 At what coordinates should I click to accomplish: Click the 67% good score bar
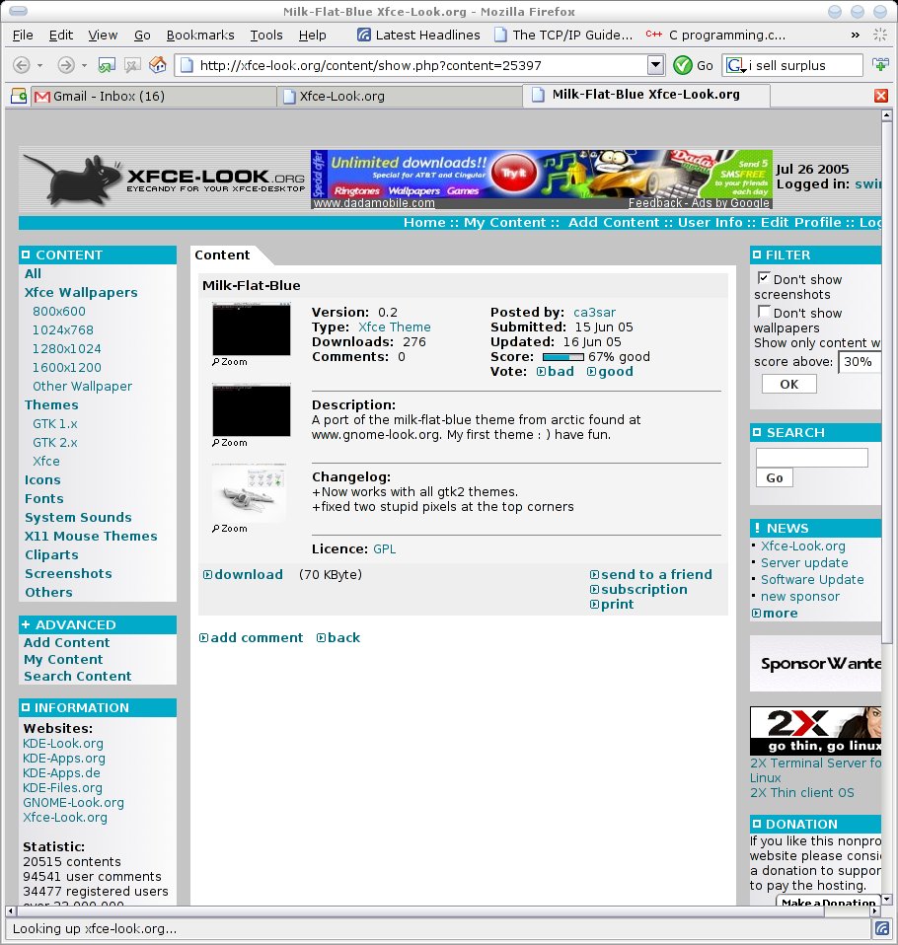563,357
